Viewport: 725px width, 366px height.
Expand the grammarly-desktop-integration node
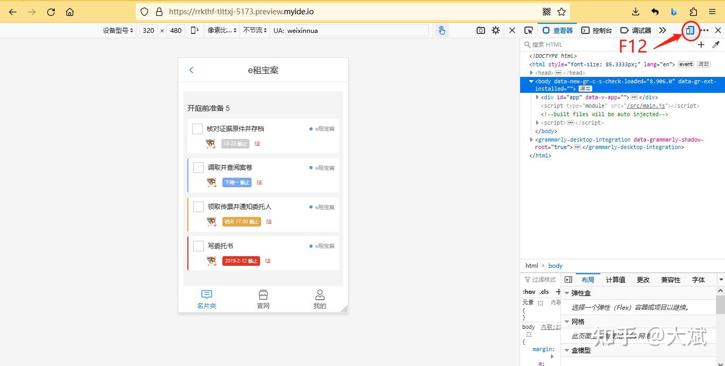pos(531,140)
